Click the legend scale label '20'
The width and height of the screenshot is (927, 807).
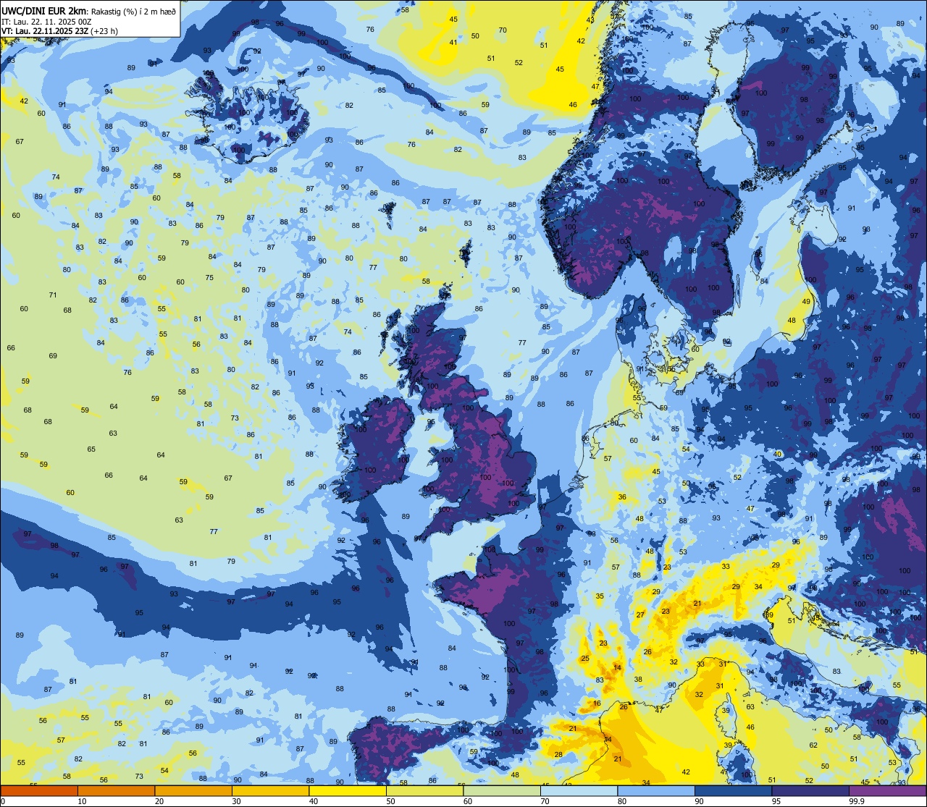(159, 801)
